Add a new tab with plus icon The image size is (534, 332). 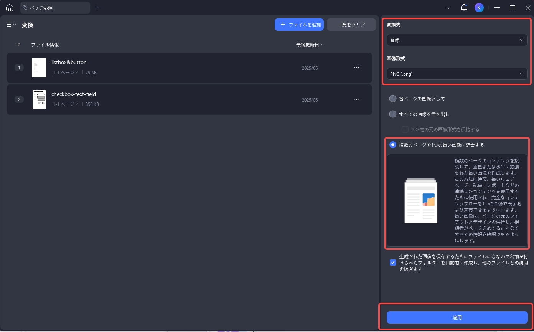pos(98,8)
